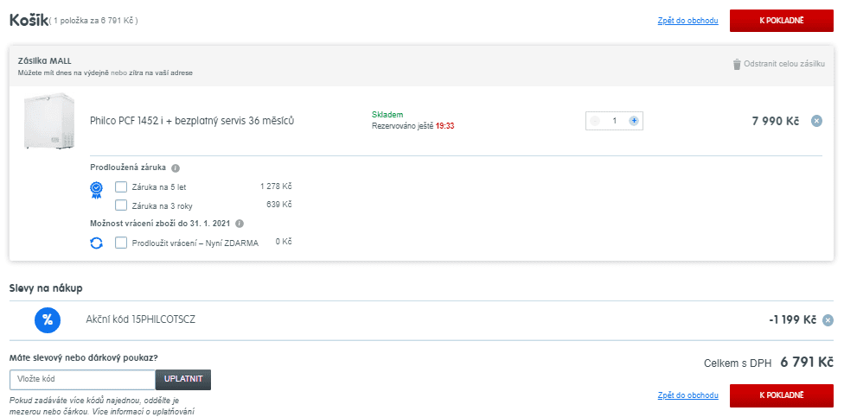The width and height of the screenshot is (844, 417).
Task: Click the 0 Kč return extension price
Action: (284, 242)
